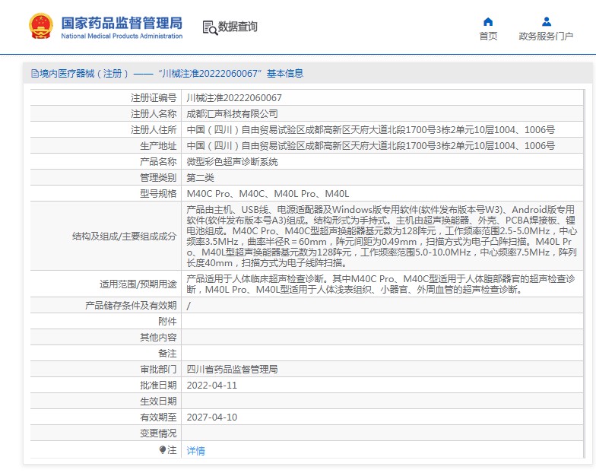Click the 注册人住所 row label
Viewport: 596px width, 473px height.
(154, 130)
